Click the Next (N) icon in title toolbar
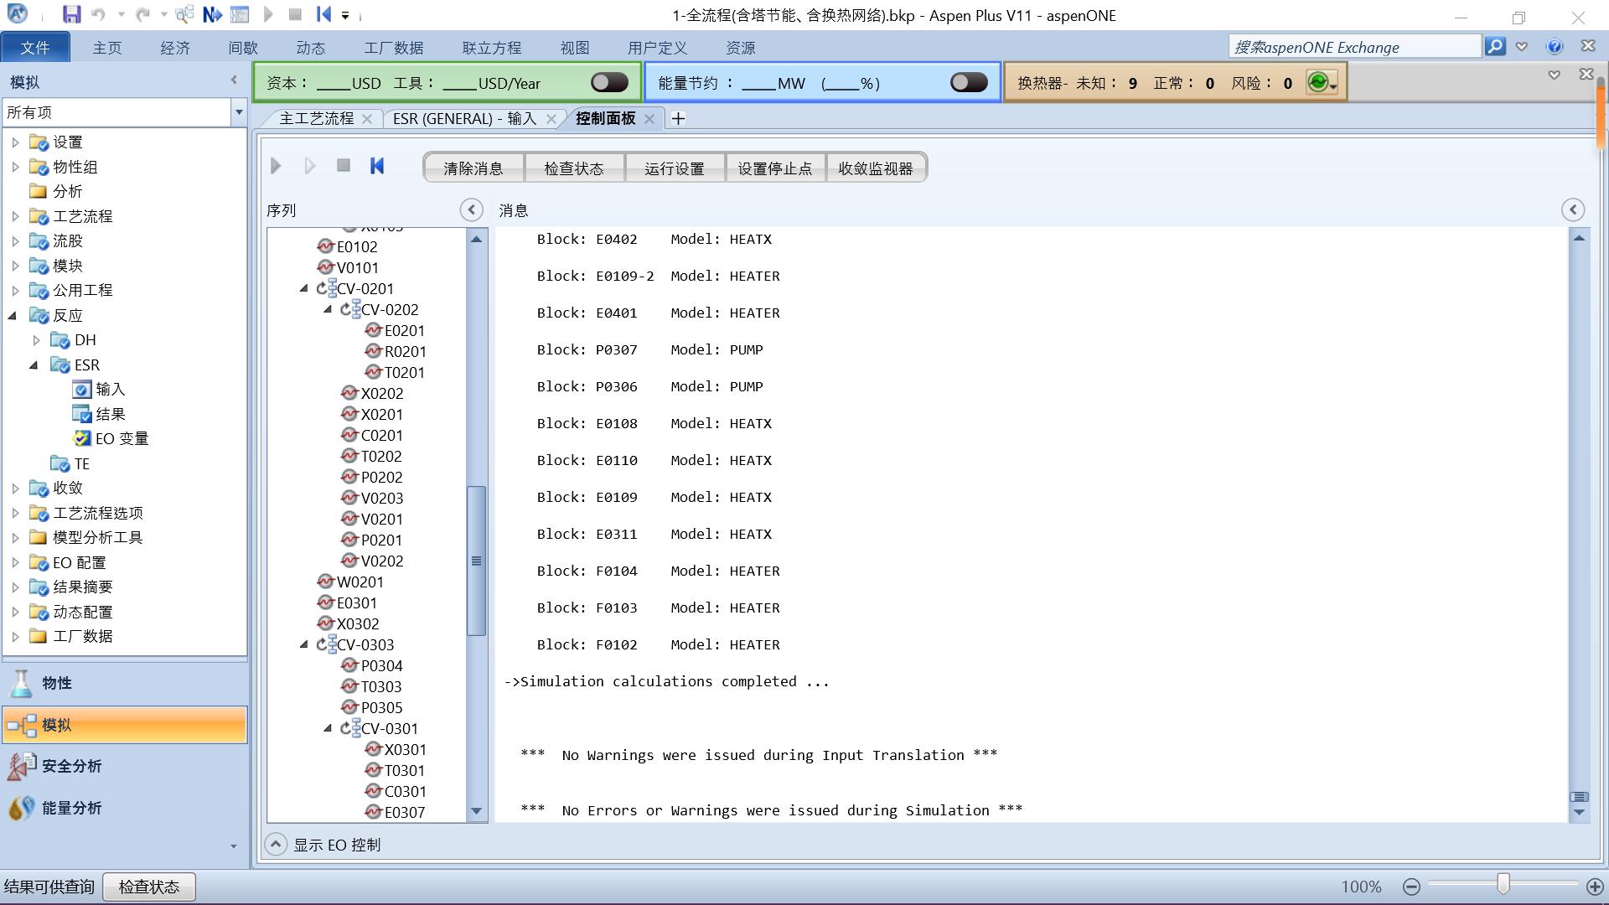 coord(212,14)
